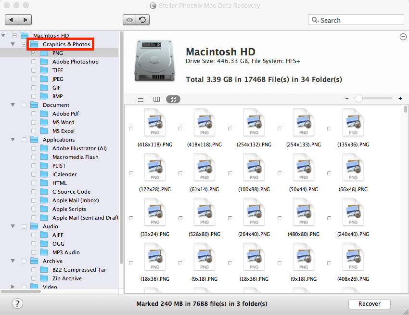The width and height of the screenshot is (409, 315).
Task: Select Macromedia Flash in tree
Action: 76,157
